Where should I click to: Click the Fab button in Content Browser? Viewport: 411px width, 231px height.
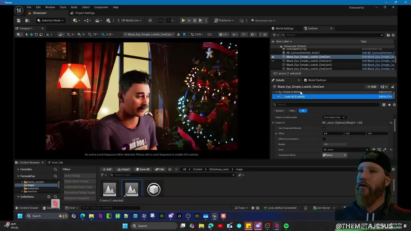coord(160,169)
